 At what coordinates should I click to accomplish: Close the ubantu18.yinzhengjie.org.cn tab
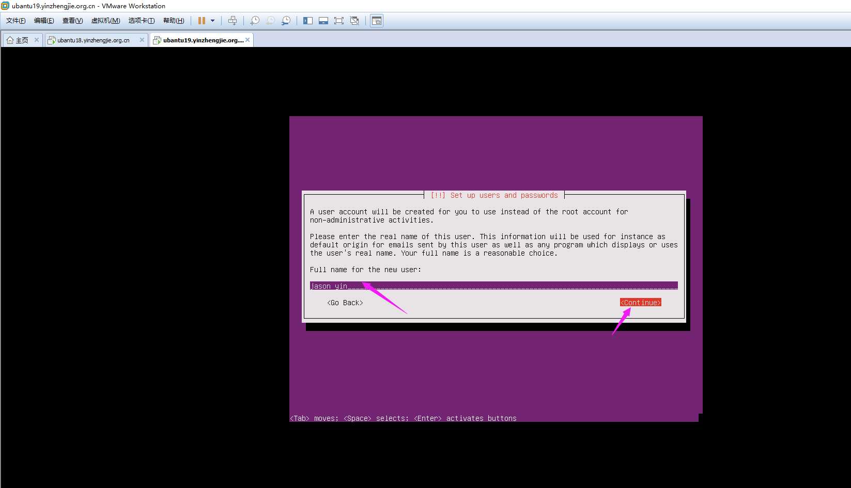click(x=142, y=40)
